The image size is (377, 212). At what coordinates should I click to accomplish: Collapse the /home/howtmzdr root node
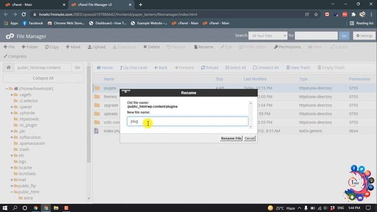(6, 89)
